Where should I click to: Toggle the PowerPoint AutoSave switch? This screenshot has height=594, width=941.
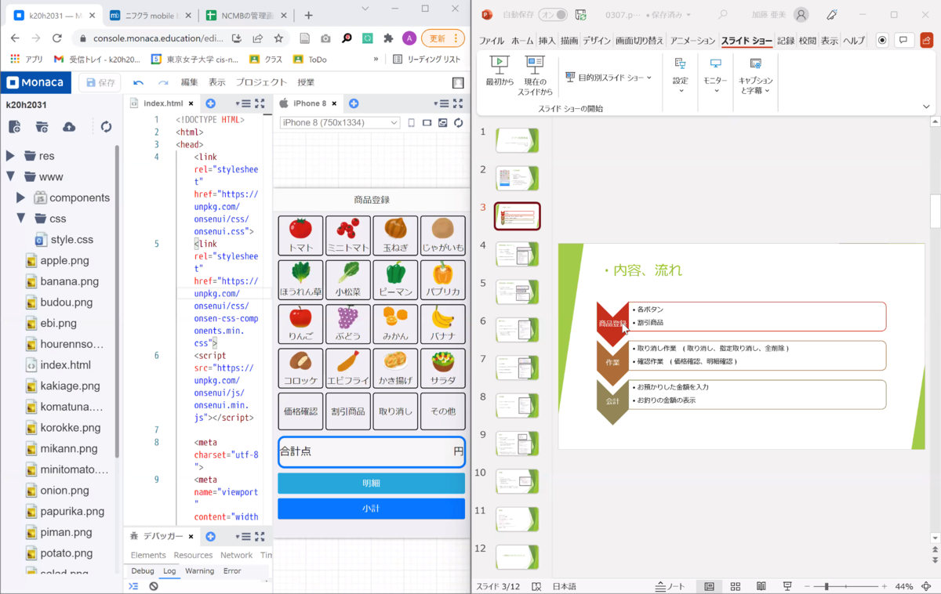point(552,14)
